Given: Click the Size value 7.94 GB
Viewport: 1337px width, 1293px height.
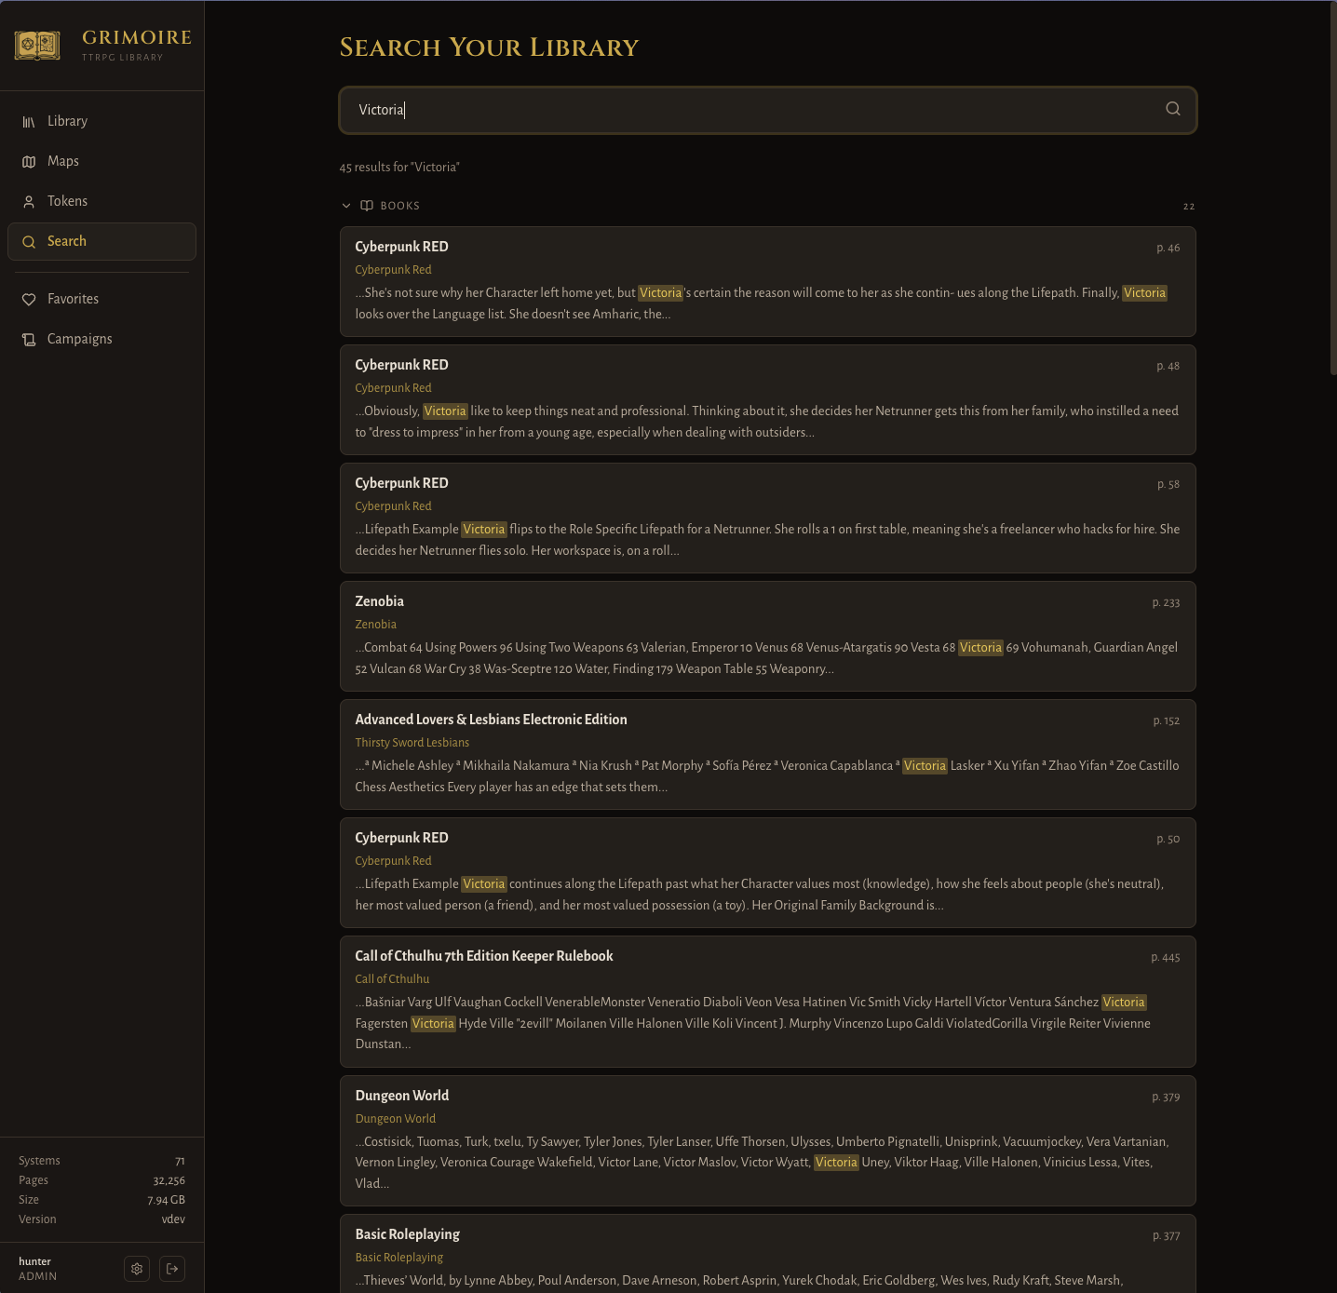Looking at the screenshot, I should [x=166, y=1200].
